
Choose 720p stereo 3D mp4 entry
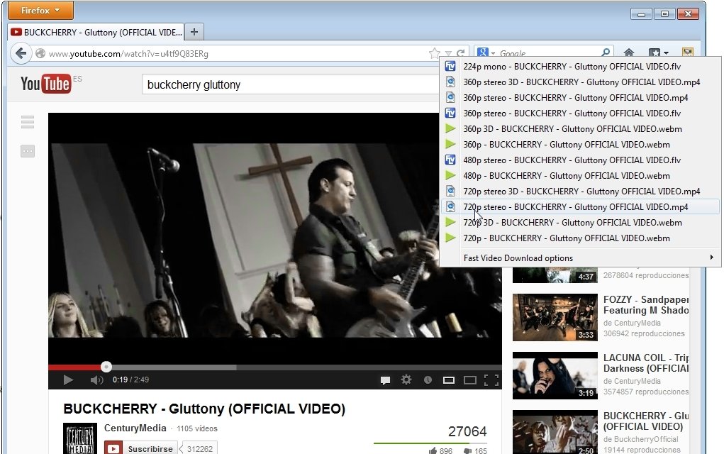pyautogui.click(x=580, y=192)
